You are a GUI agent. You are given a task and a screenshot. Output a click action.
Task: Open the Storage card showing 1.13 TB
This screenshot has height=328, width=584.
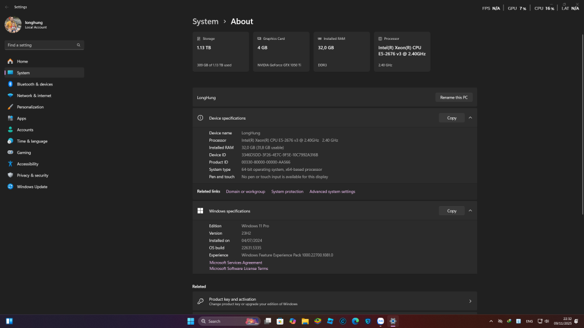pyautogui.click(x=220, y=51)
